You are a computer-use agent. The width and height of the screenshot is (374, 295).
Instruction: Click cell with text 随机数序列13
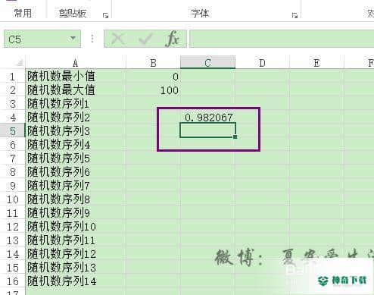[76, 268]
